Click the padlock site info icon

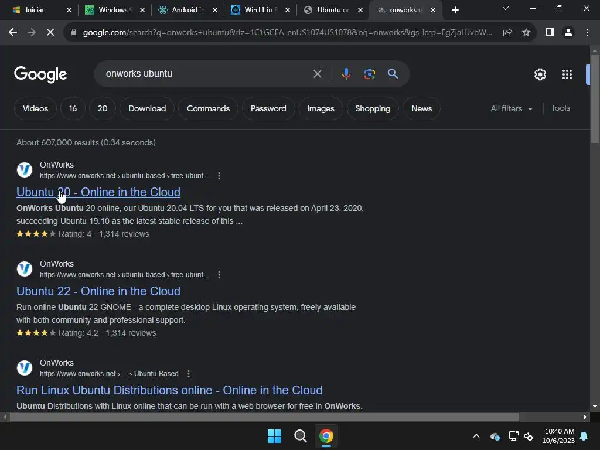point(74,33)
